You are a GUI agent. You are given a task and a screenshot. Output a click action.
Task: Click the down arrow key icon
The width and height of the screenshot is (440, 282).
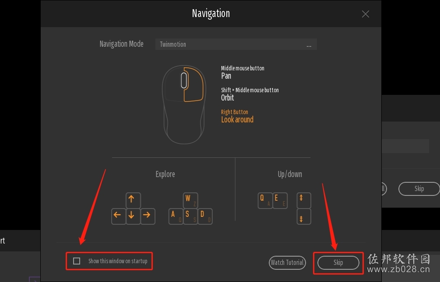tap(133, 216)
